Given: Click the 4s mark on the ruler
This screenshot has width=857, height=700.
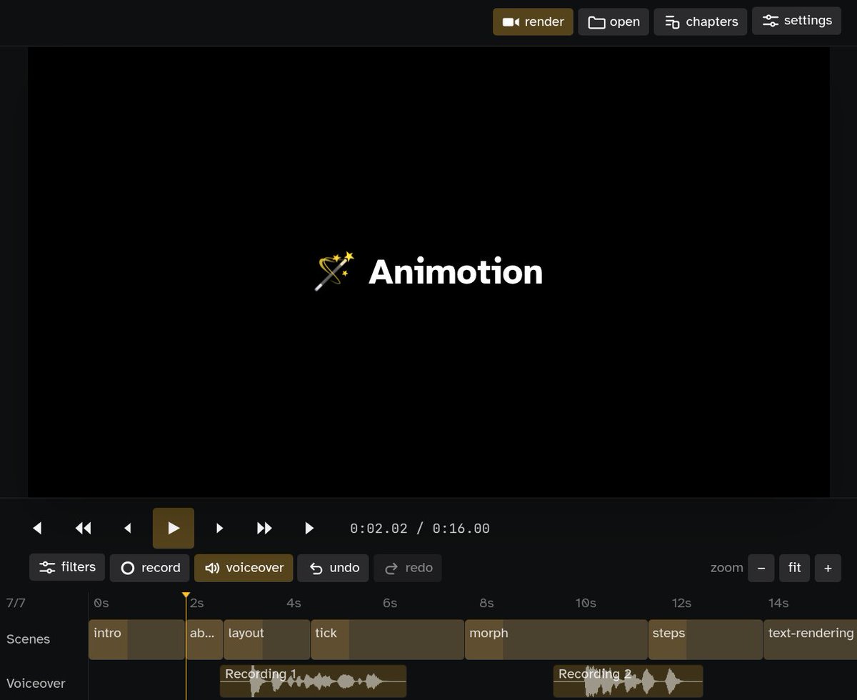Looking at the screenshot, I should coord(294,604).
